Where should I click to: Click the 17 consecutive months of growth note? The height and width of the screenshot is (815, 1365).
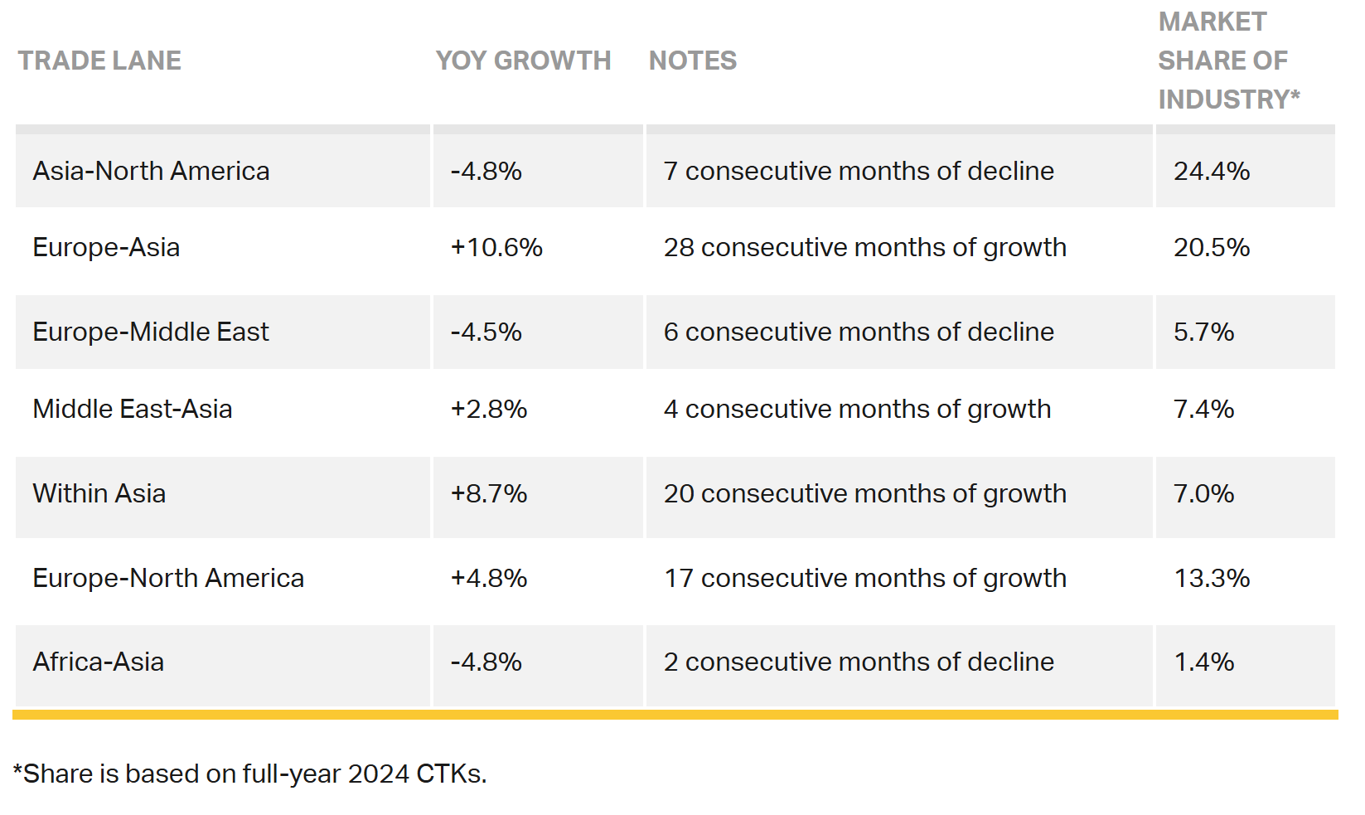pos(865,578)
